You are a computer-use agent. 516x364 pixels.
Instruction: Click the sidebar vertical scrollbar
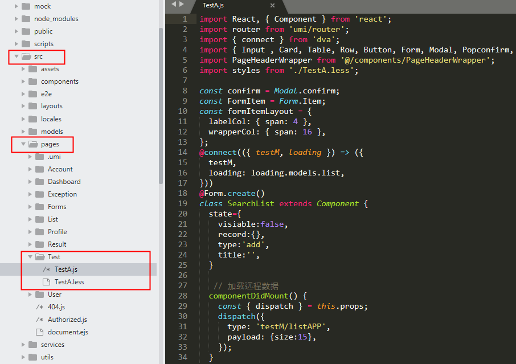(x=161, y=106)
